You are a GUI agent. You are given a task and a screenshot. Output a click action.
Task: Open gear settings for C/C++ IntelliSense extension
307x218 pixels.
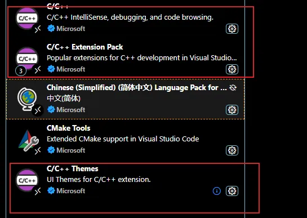232,29
